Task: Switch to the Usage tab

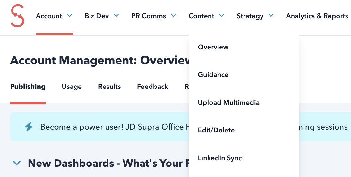Action: click(72, 87)
